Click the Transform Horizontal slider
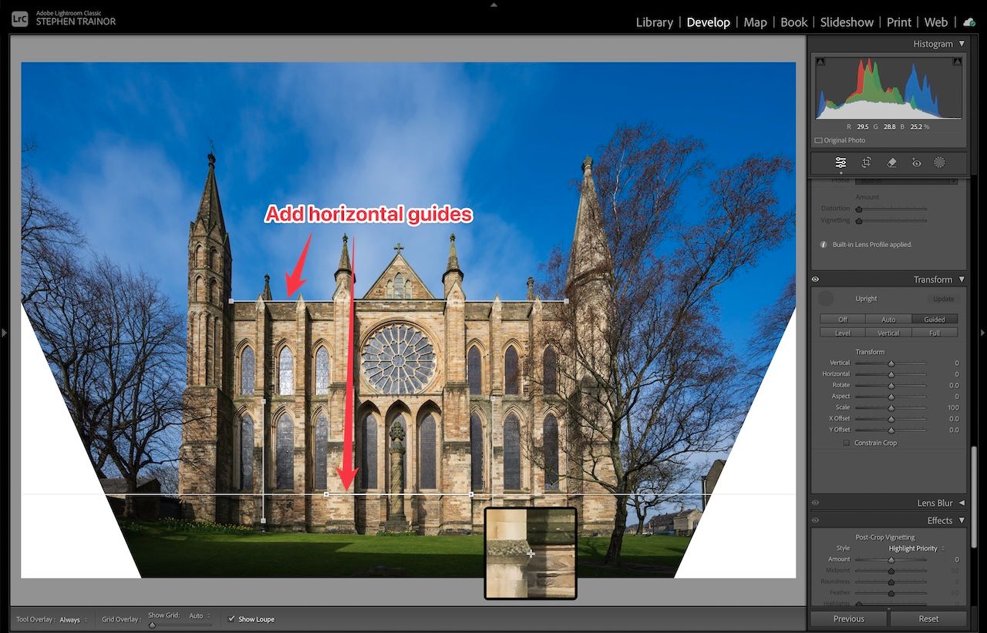This screenshot has width=987, height=633. 891,374
